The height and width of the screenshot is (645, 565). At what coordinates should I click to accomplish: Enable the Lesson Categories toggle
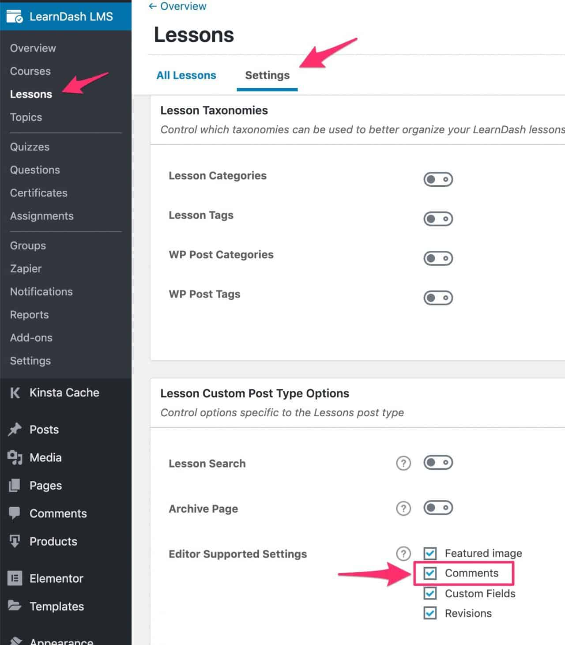[438, 179]
